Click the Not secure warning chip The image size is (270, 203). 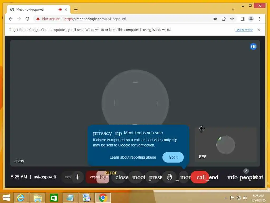(48, 19)
